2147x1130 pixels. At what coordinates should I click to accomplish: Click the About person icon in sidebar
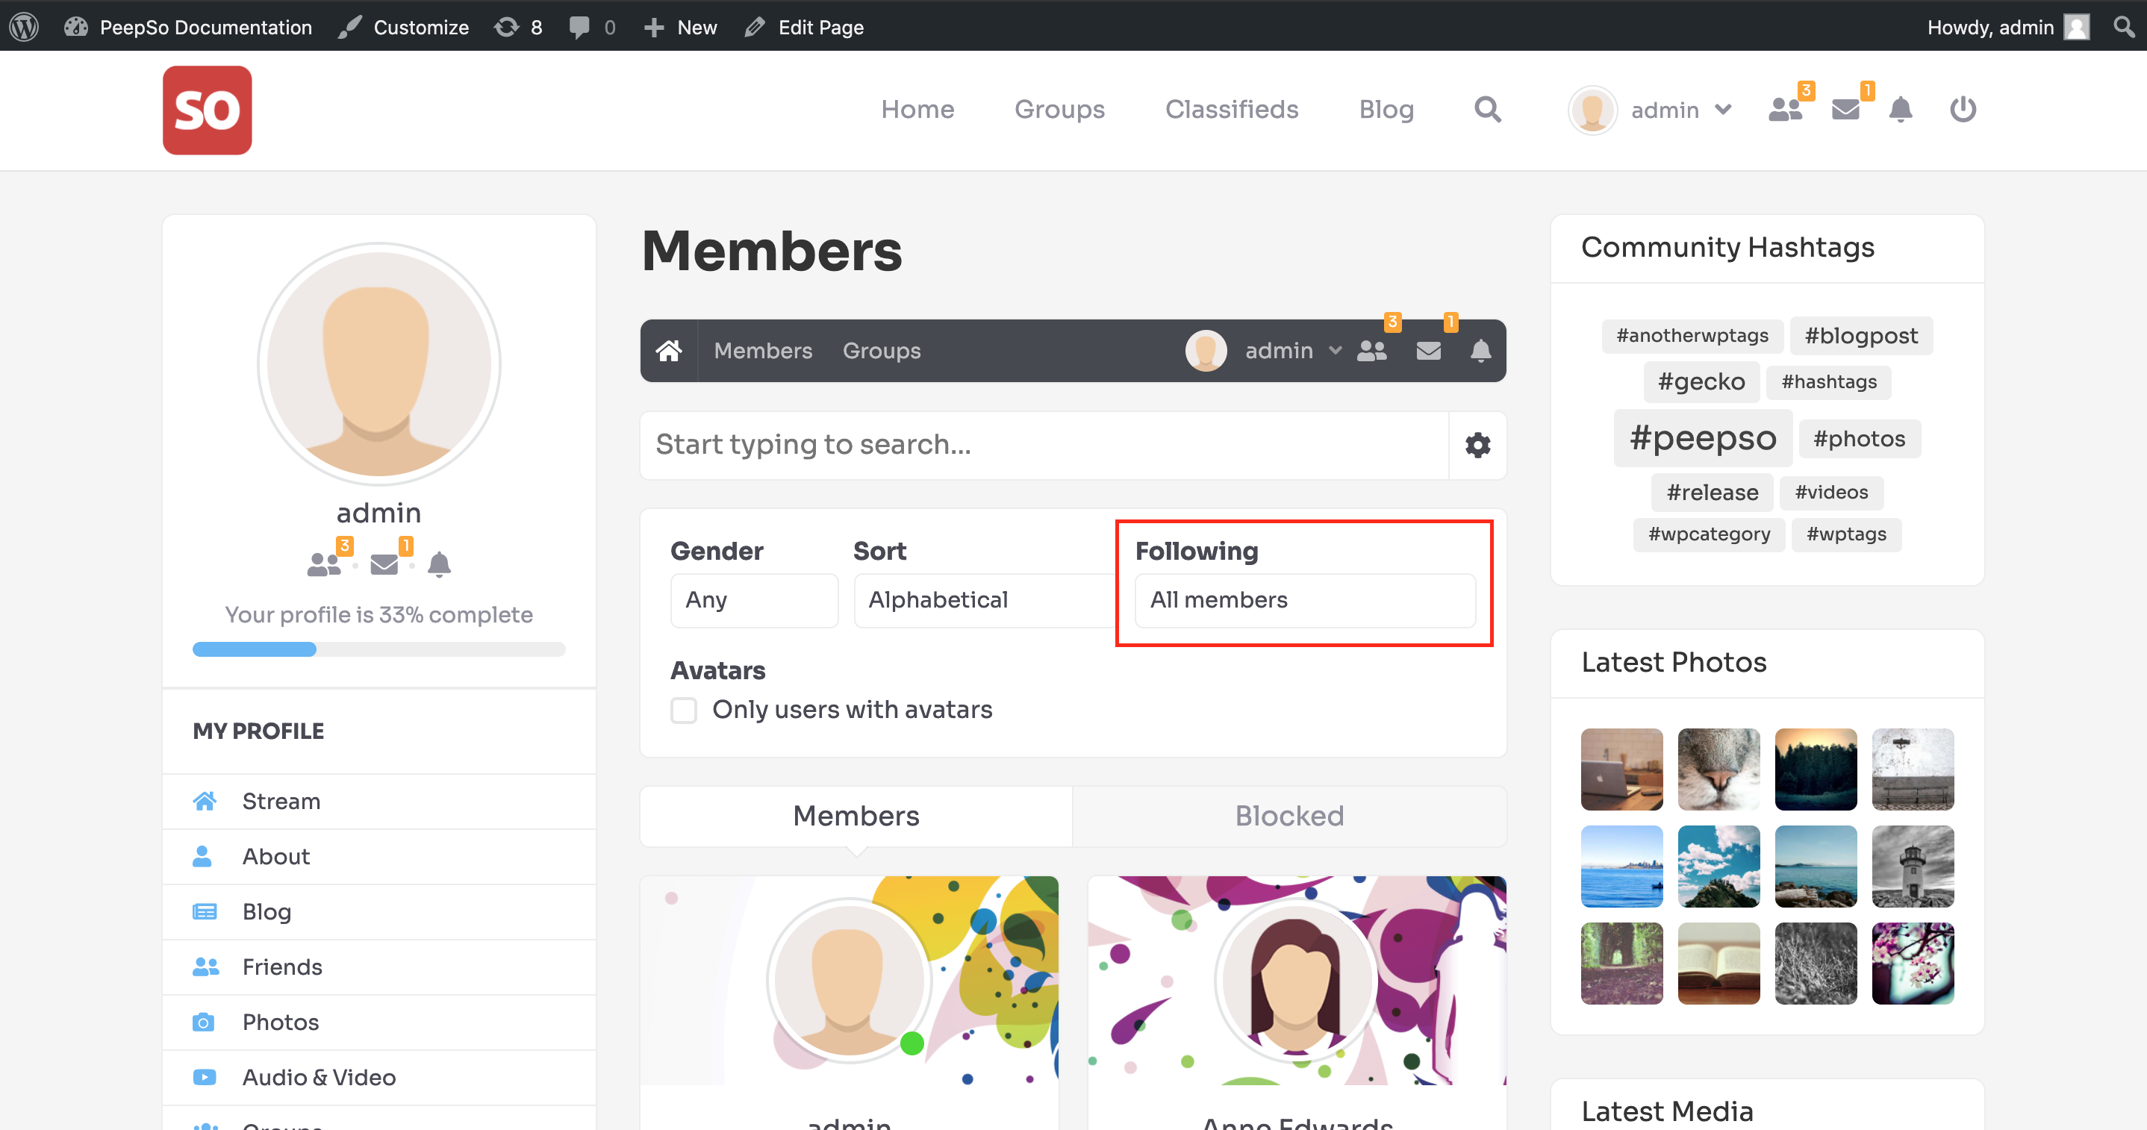click(202, 856)
